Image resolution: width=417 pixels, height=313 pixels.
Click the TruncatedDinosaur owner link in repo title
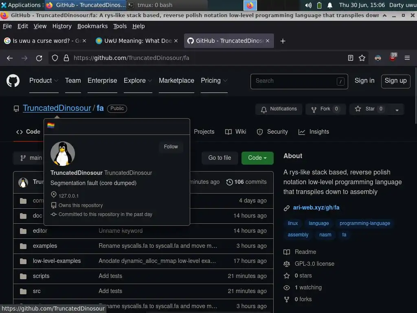[57, 108]
